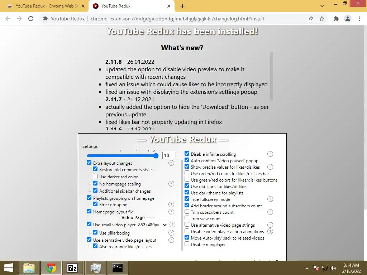367x275 pixels.
Task: Uncheck Use dark theme for playlists
Action: (x=187, y=192)
